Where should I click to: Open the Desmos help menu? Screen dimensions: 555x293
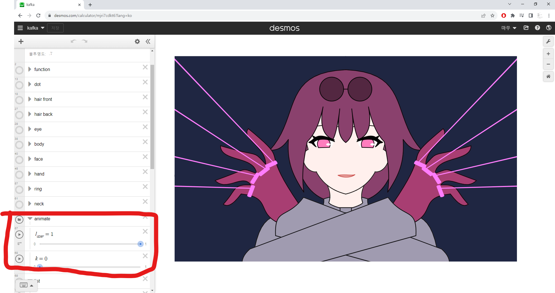tap(537, 28)
